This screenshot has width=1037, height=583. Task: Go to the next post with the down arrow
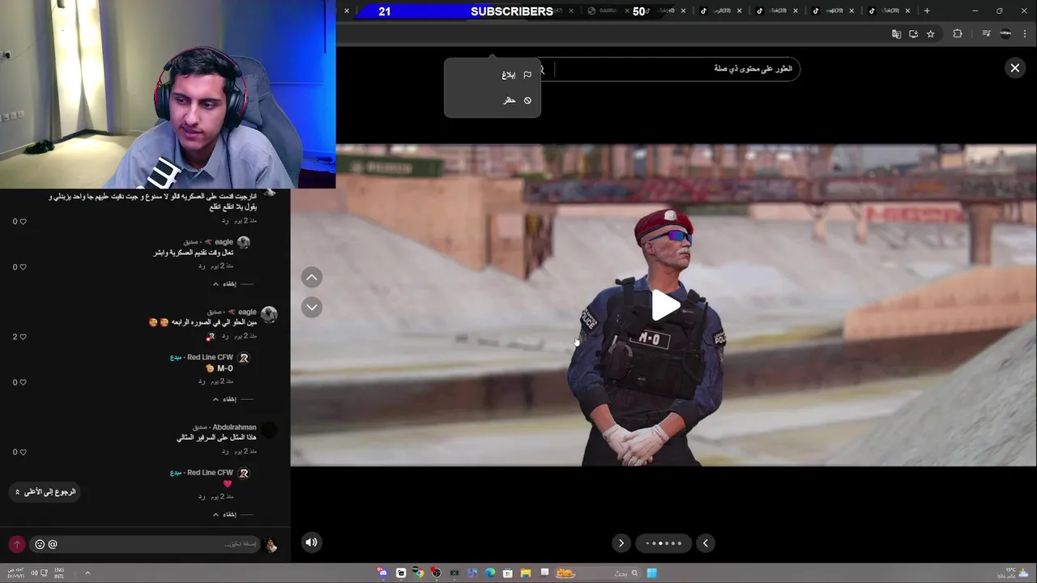click(x=312, y=307)
